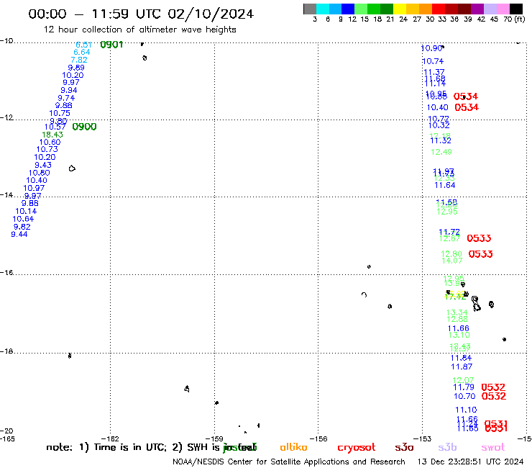This screenshot has width=532, height=468.
Task: Click the 'altika' satellite legend label
Action: pos(293,447)
